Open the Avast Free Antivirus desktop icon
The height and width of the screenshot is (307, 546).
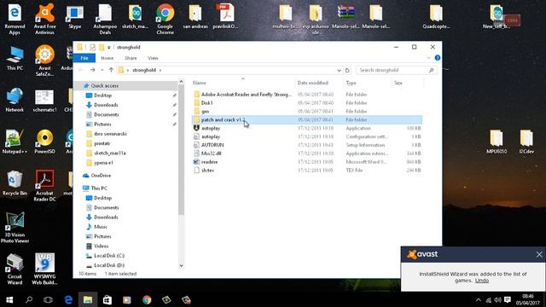point(44,19)
